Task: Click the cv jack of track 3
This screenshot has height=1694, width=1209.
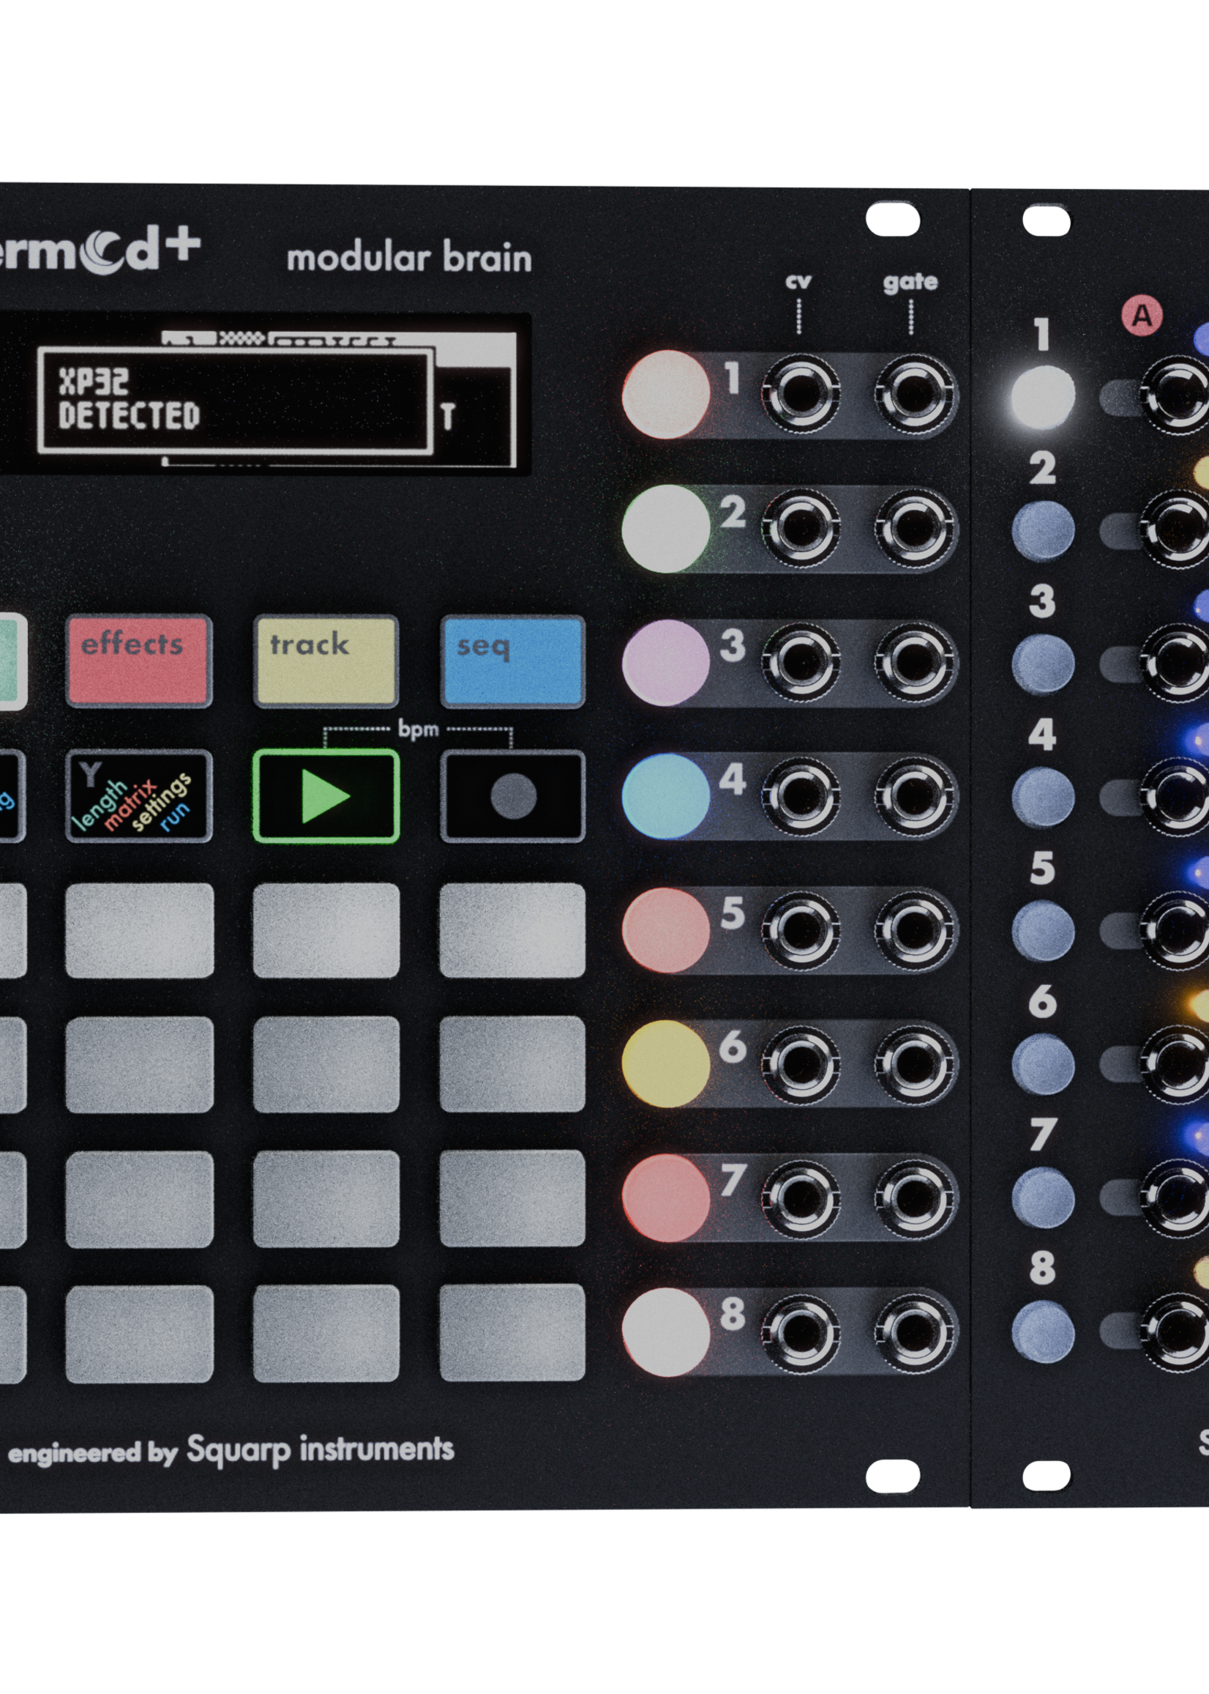Action: [x=801, y=663]
